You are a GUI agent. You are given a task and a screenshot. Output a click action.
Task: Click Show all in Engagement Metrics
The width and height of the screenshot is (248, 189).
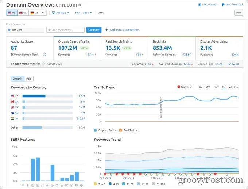point(233,64)
